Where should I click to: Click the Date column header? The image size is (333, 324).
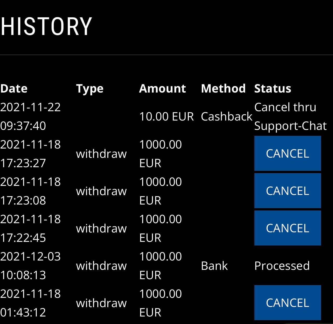tap(14, 89)
